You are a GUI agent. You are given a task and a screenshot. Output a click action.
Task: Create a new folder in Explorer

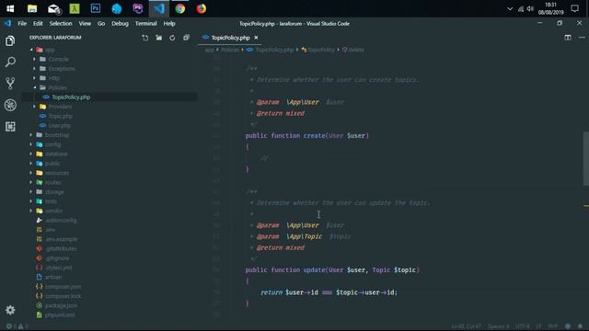pos(159,38)
